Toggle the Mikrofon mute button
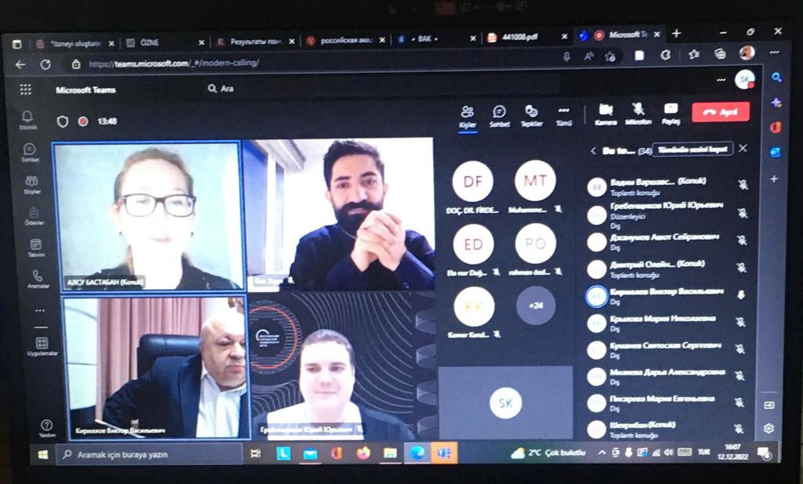This screenshot has height=484, width=803. [638, 112]
